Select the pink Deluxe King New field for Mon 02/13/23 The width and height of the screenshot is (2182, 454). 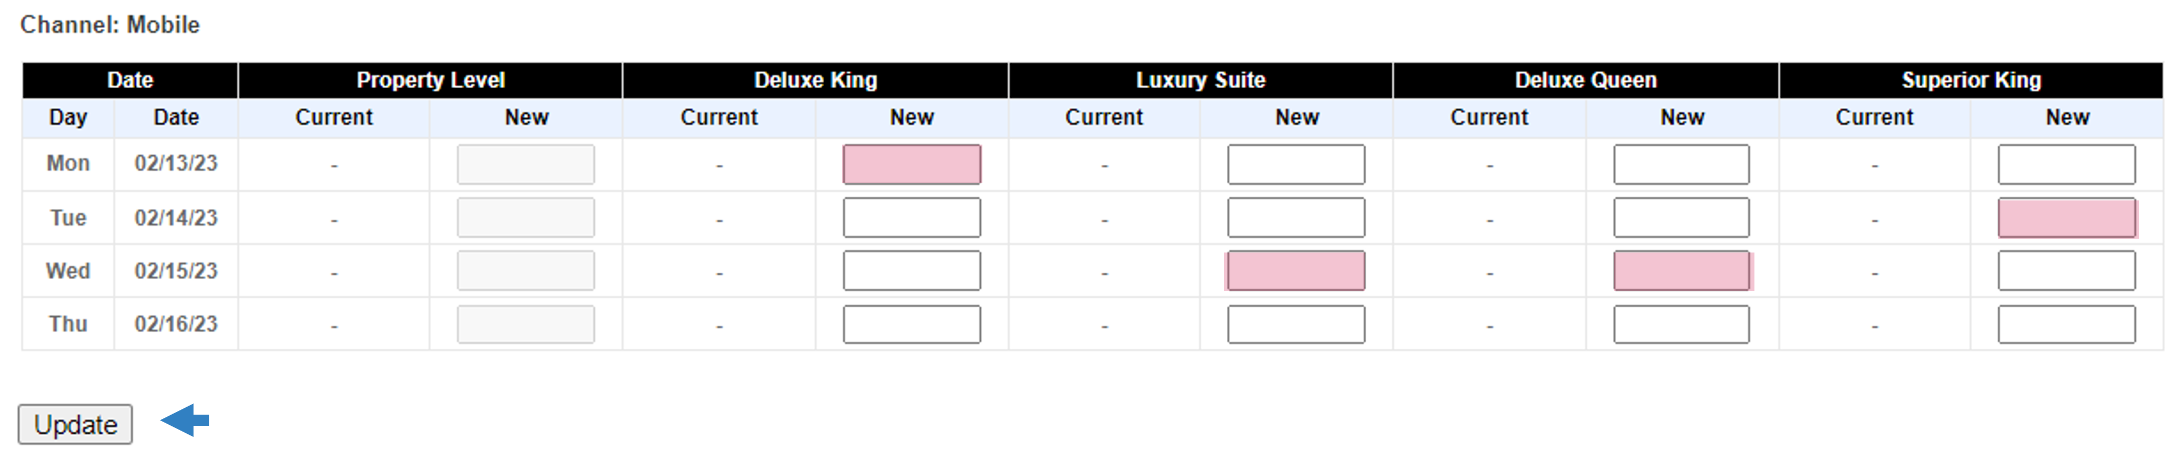tap(912, 164)
